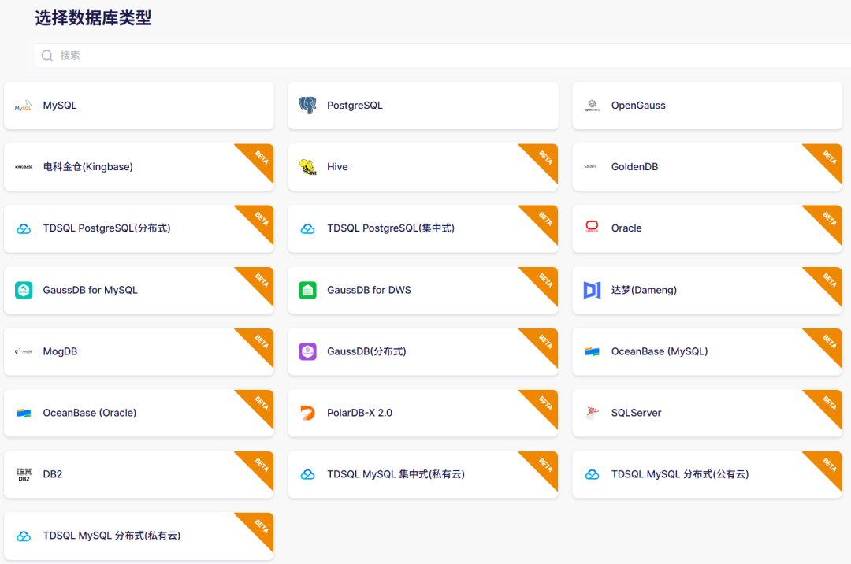Choose the Hive text label
851x564 pixels.
(x=337, y=166)
